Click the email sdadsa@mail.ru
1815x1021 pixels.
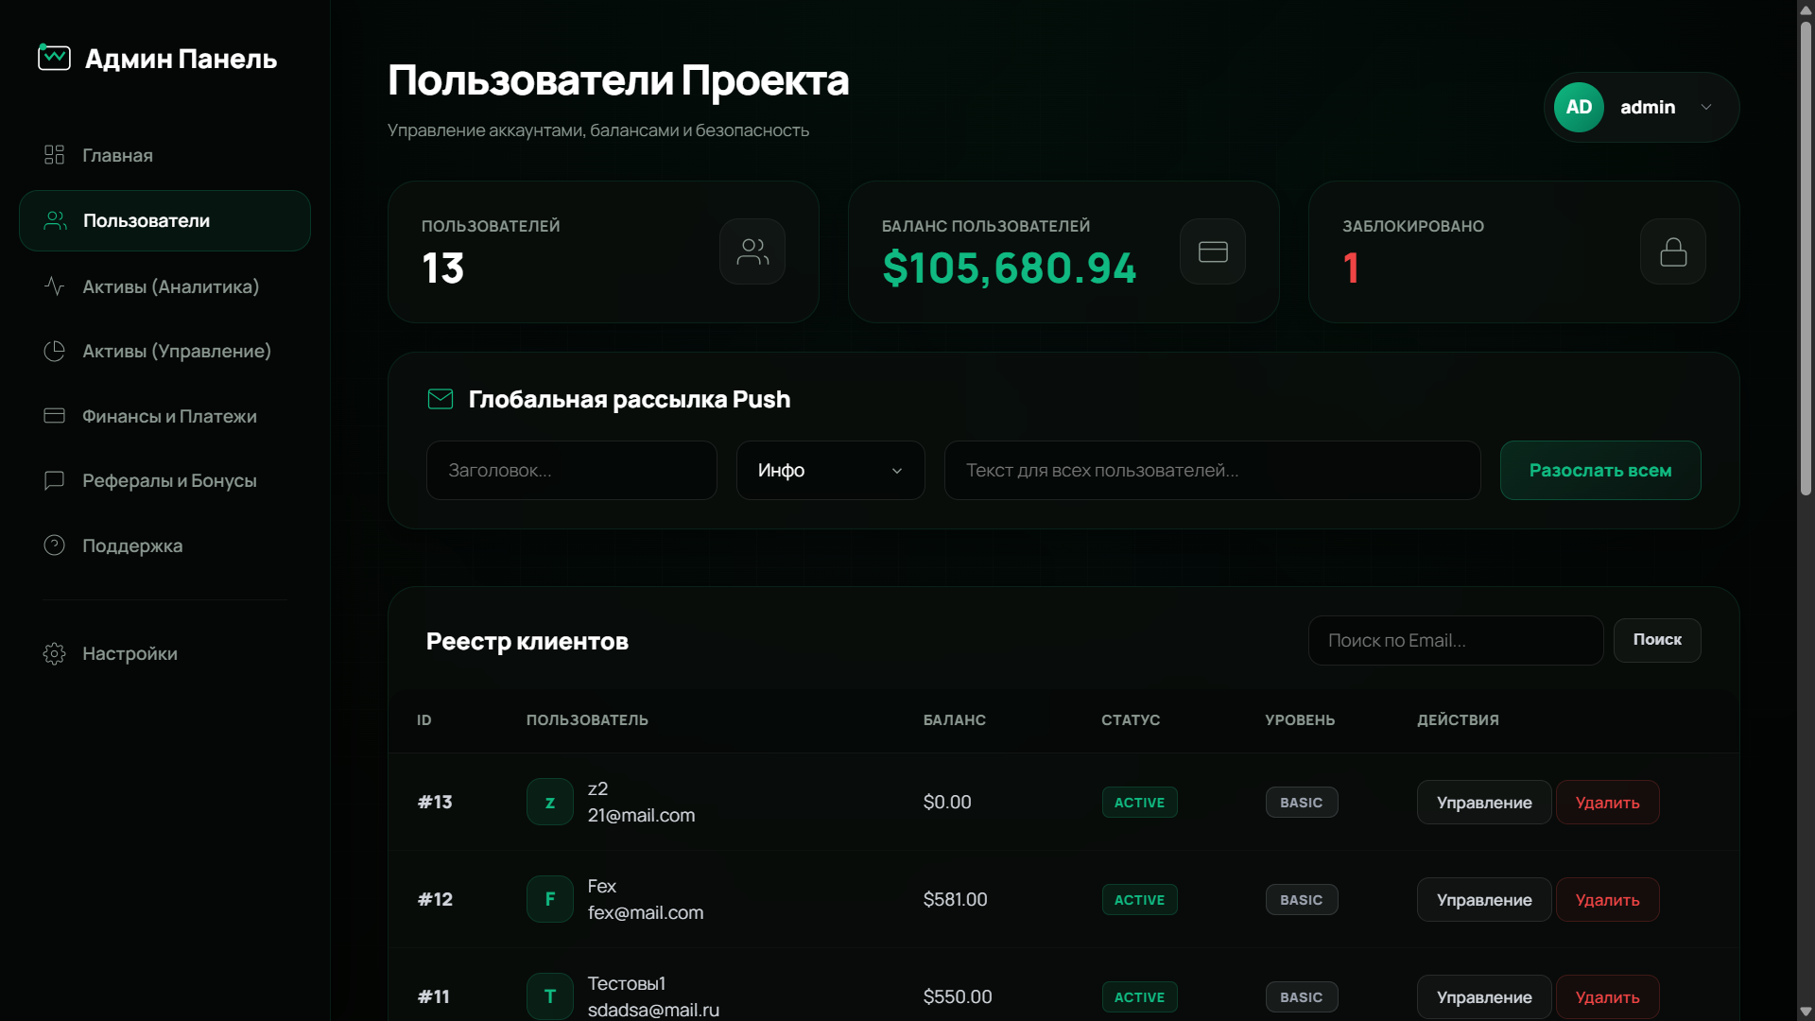coord(653,1010)
